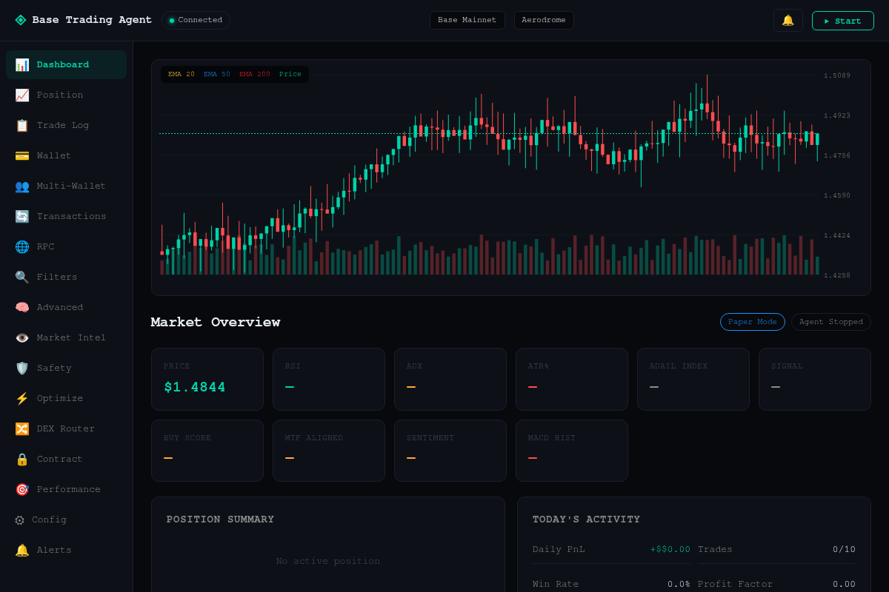Click the Contract lock icon
This screenshot has height=592, width=889.
(22, 459)
